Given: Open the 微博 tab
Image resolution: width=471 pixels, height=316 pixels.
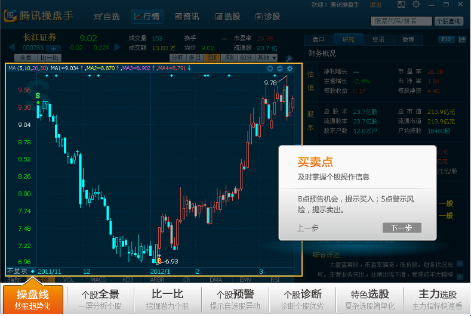Looking at the screenshot, I should coord(408,39).
